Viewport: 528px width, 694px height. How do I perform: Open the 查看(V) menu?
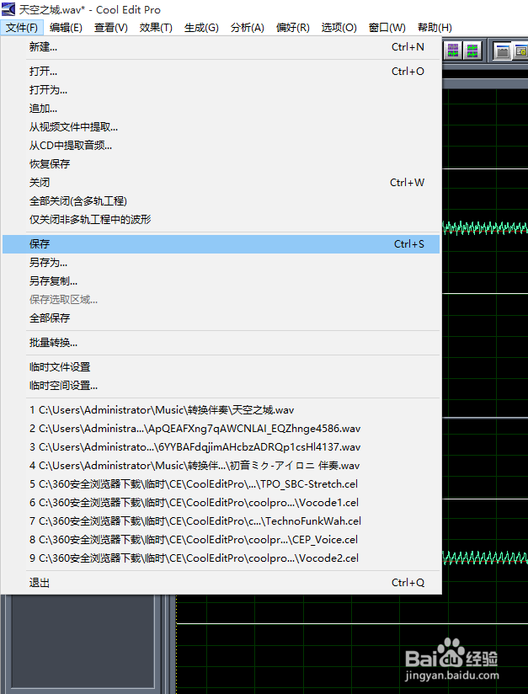[111, 28]
